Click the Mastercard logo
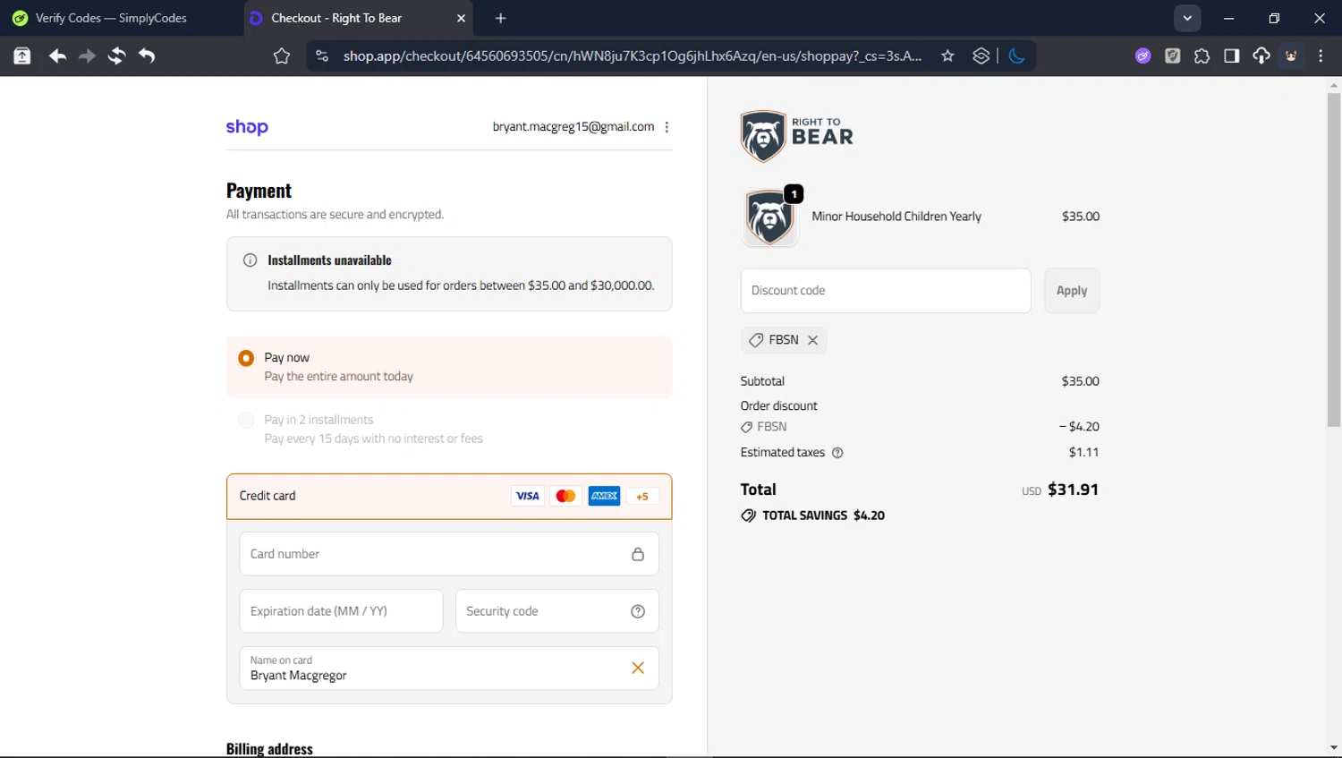 pos(565,497)
